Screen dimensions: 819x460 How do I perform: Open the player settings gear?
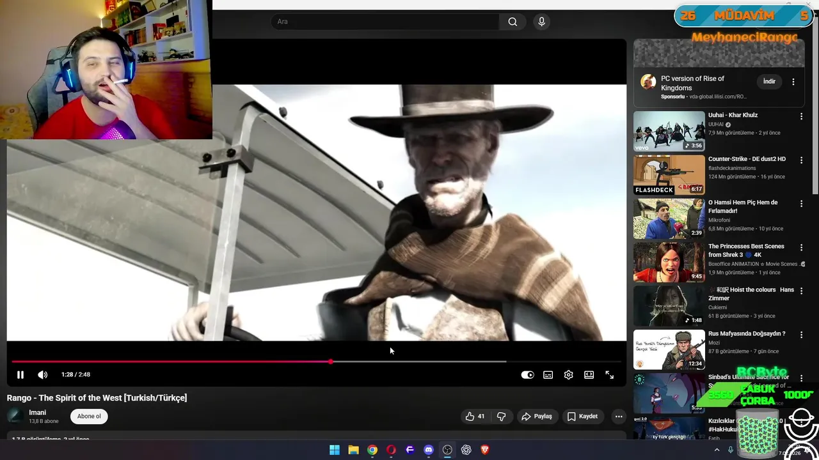click(x=568, y=375)
